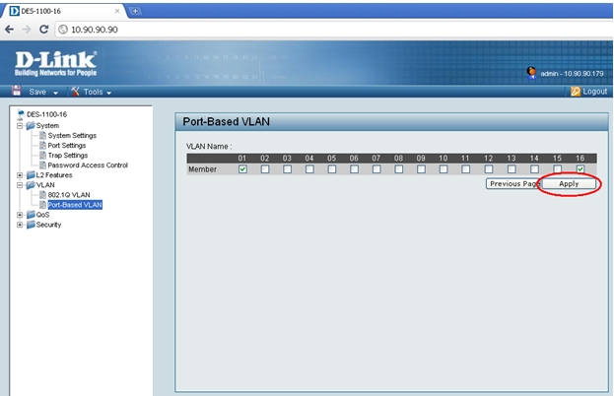This screenshot has width=614, height=396.
Task: Click the D-Link logo
Action: click(x=54, y=62)
